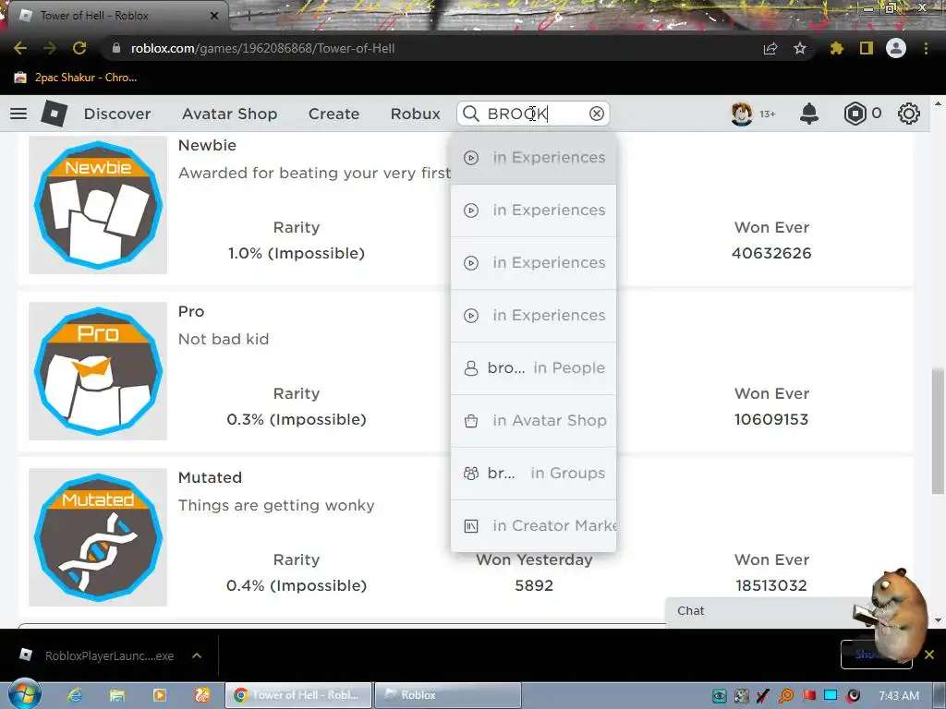Open the Robux page

tap(415, 114)
